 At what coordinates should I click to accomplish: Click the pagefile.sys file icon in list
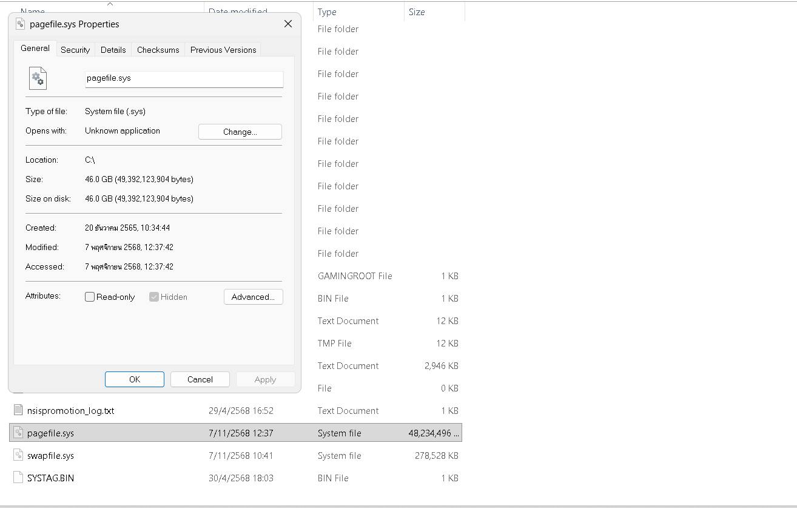coord(18,433)
